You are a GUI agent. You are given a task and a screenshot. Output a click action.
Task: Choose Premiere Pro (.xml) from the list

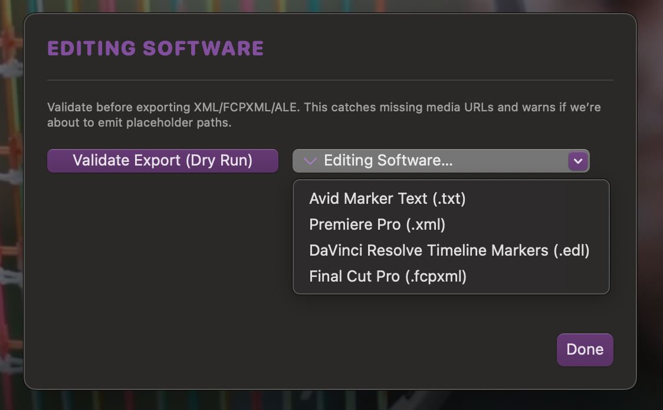click(377, 224)
